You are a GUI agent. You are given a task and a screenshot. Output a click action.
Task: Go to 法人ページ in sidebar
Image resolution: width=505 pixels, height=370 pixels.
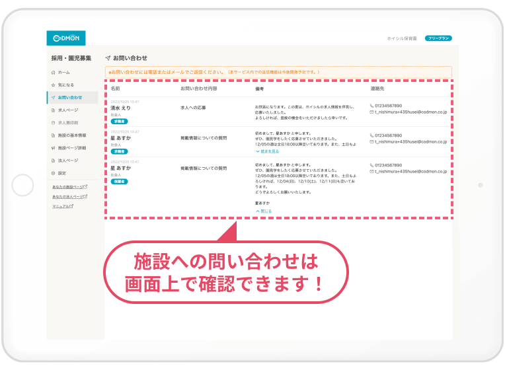[x=68, y=161]
